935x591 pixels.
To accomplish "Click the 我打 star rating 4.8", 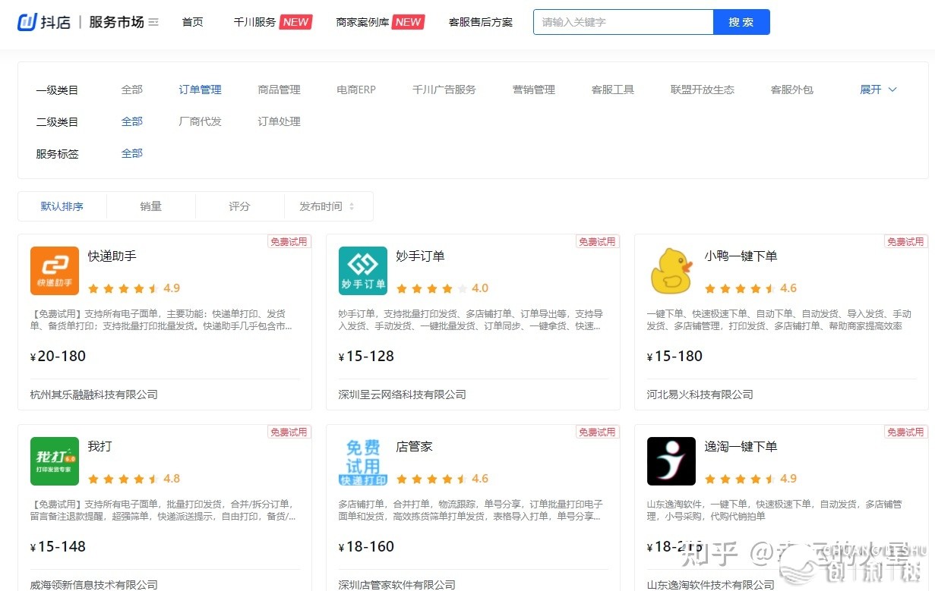I will pos(134,479).
